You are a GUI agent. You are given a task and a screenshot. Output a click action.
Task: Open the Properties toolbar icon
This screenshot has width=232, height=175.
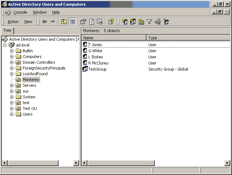click(83, 22)
